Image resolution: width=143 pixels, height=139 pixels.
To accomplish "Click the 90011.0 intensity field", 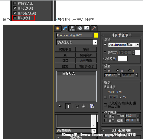I will (x=111, y=75).
